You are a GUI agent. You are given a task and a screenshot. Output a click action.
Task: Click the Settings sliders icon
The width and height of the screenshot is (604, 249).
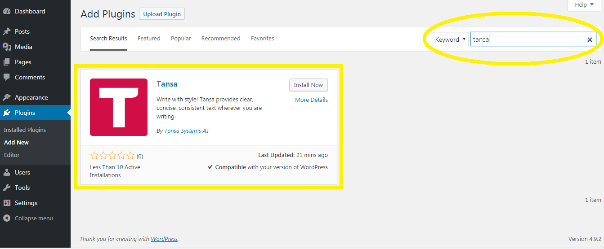[7, 203]
